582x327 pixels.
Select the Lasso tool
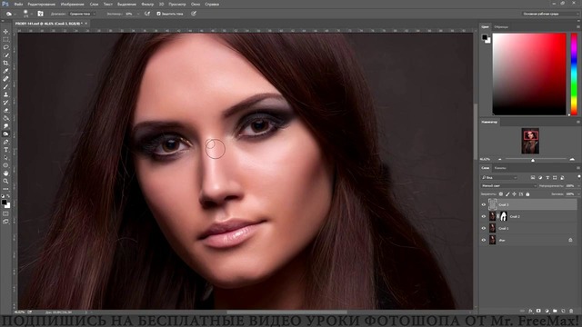pos(5,47)
